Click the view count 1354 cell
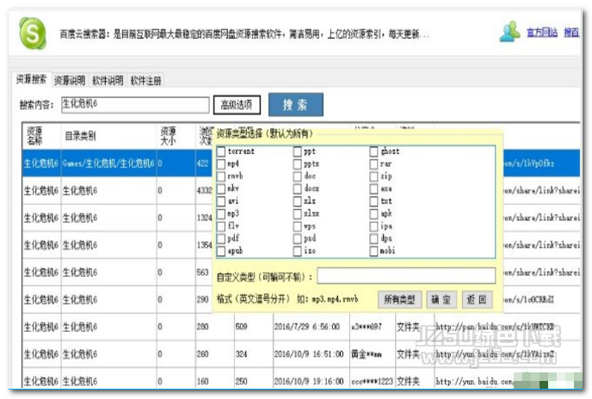 coord(204,245)
